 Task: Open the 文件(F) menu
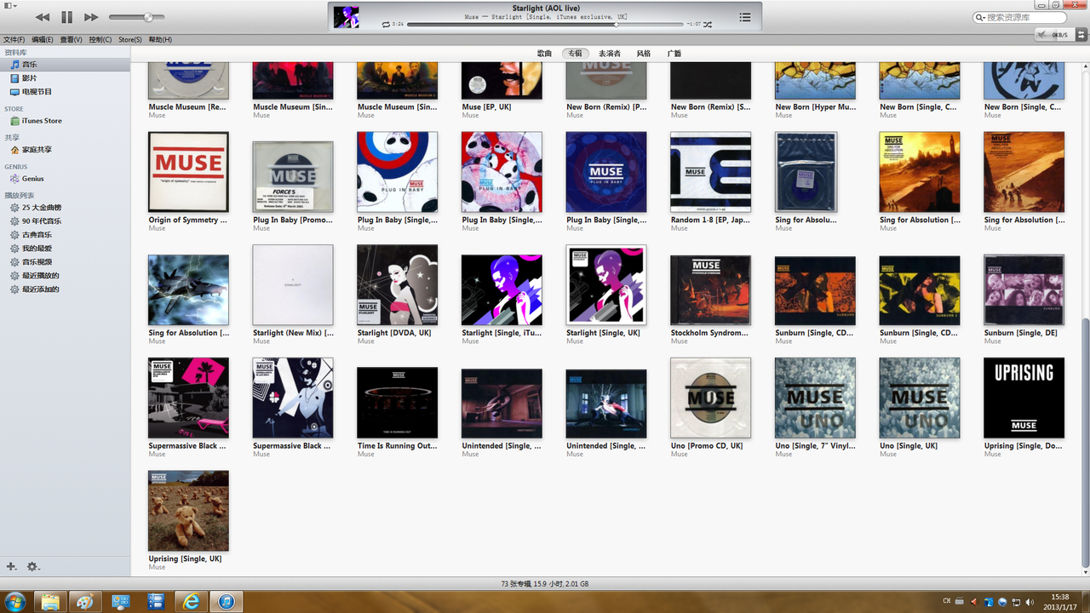coord(14,39)
